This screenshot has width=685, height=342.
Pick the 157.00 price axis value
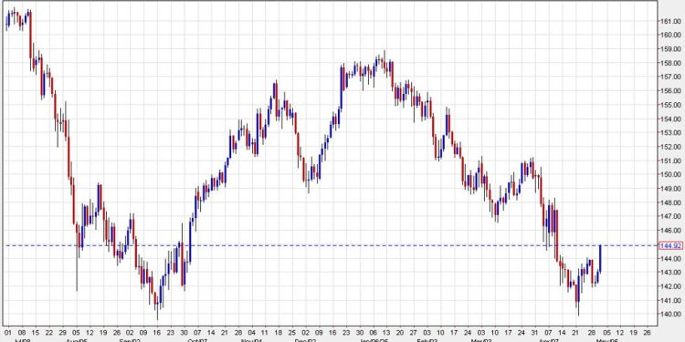(x=670, y=77)
